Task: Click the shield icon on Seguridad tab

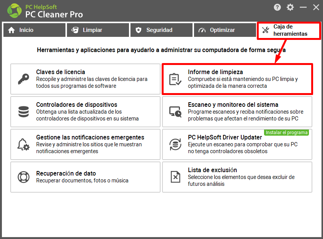Action: [138, 30]
